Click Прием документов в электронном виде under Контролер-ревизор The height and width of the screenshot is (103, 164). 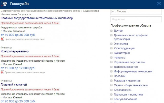(25, 72)
